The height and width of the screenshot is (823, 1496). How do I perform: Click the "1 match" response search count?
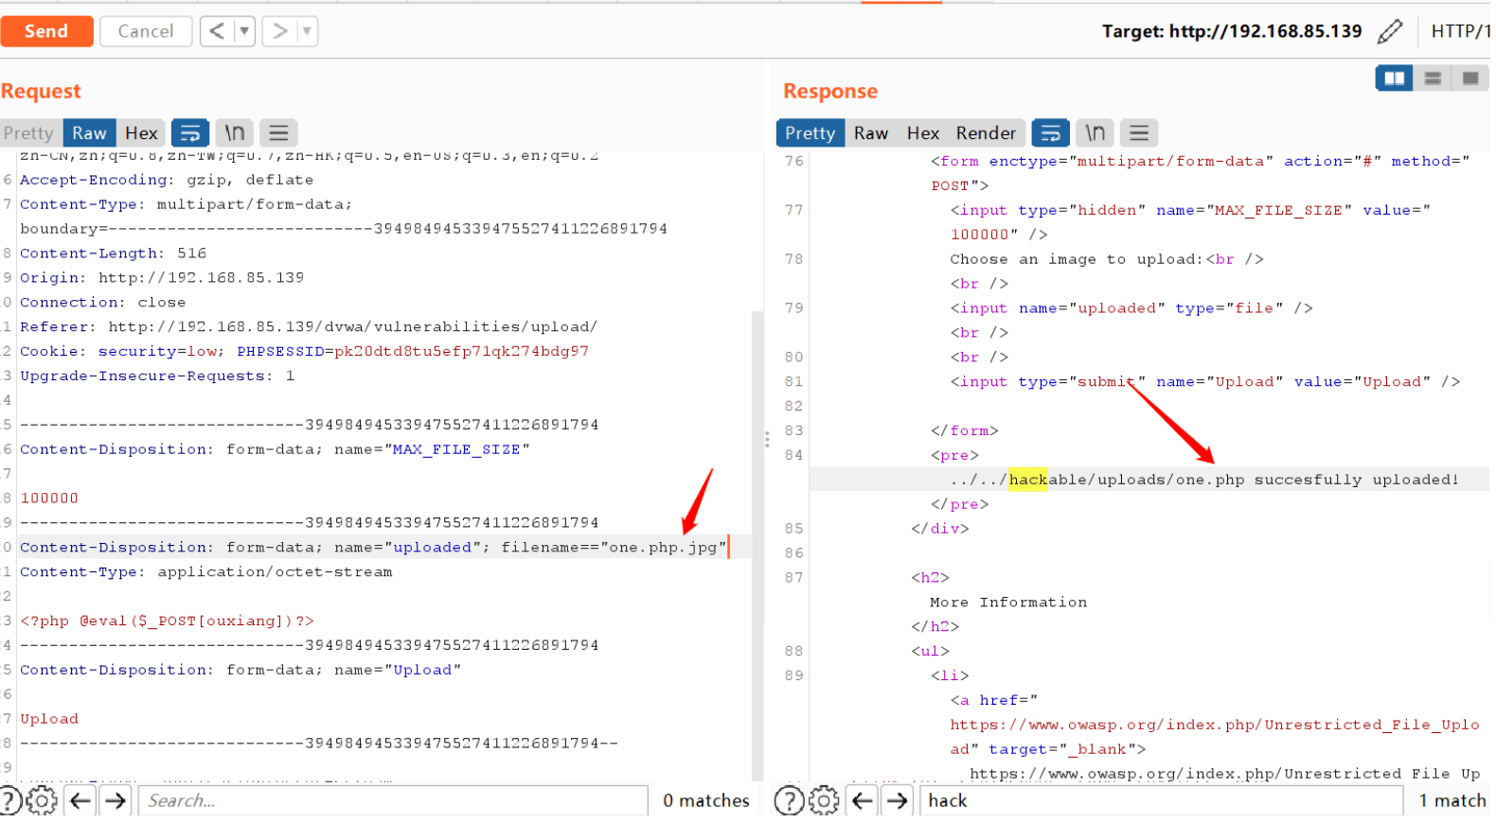tap(1452, 801)
